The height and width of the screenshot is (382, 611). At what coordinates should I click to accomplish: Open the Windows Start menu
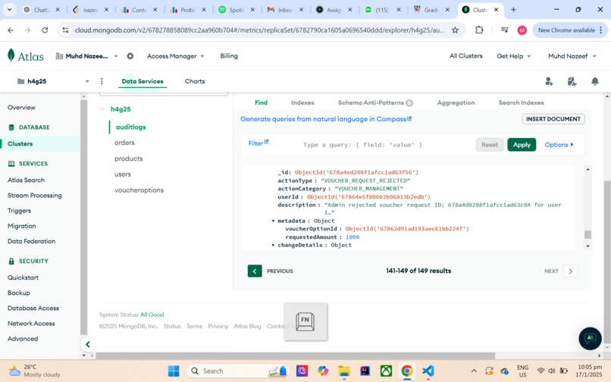click(x=174, y=371)
